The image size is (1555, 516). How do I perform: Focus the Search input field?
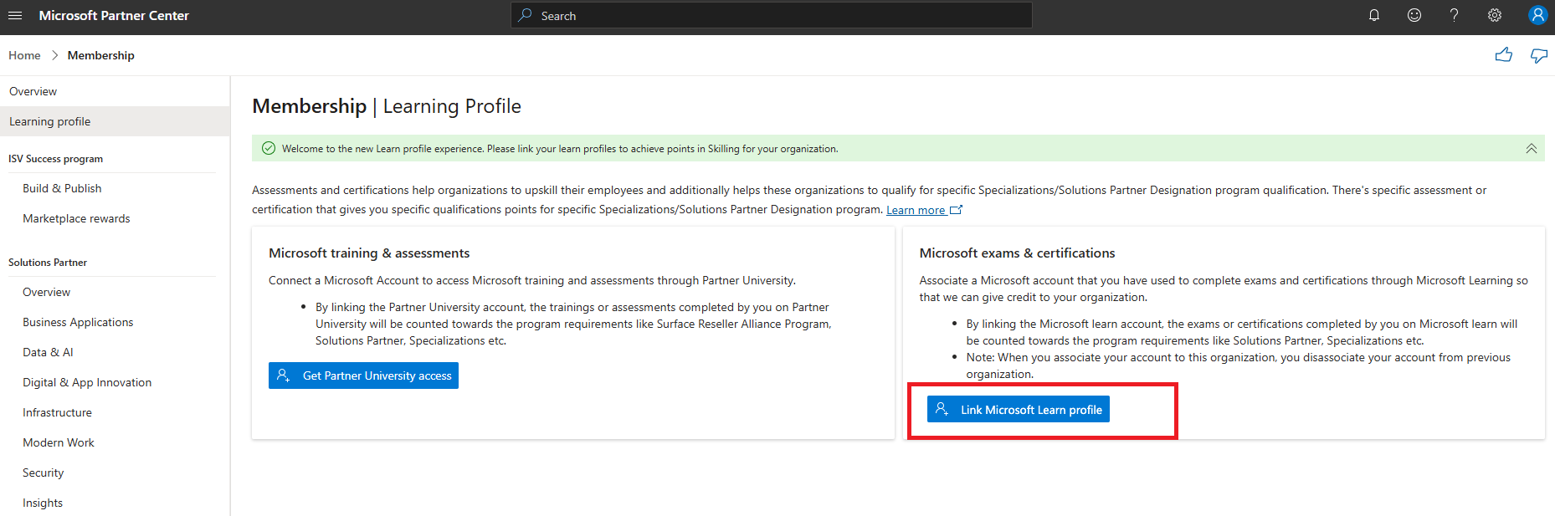[x=772, y=15]
